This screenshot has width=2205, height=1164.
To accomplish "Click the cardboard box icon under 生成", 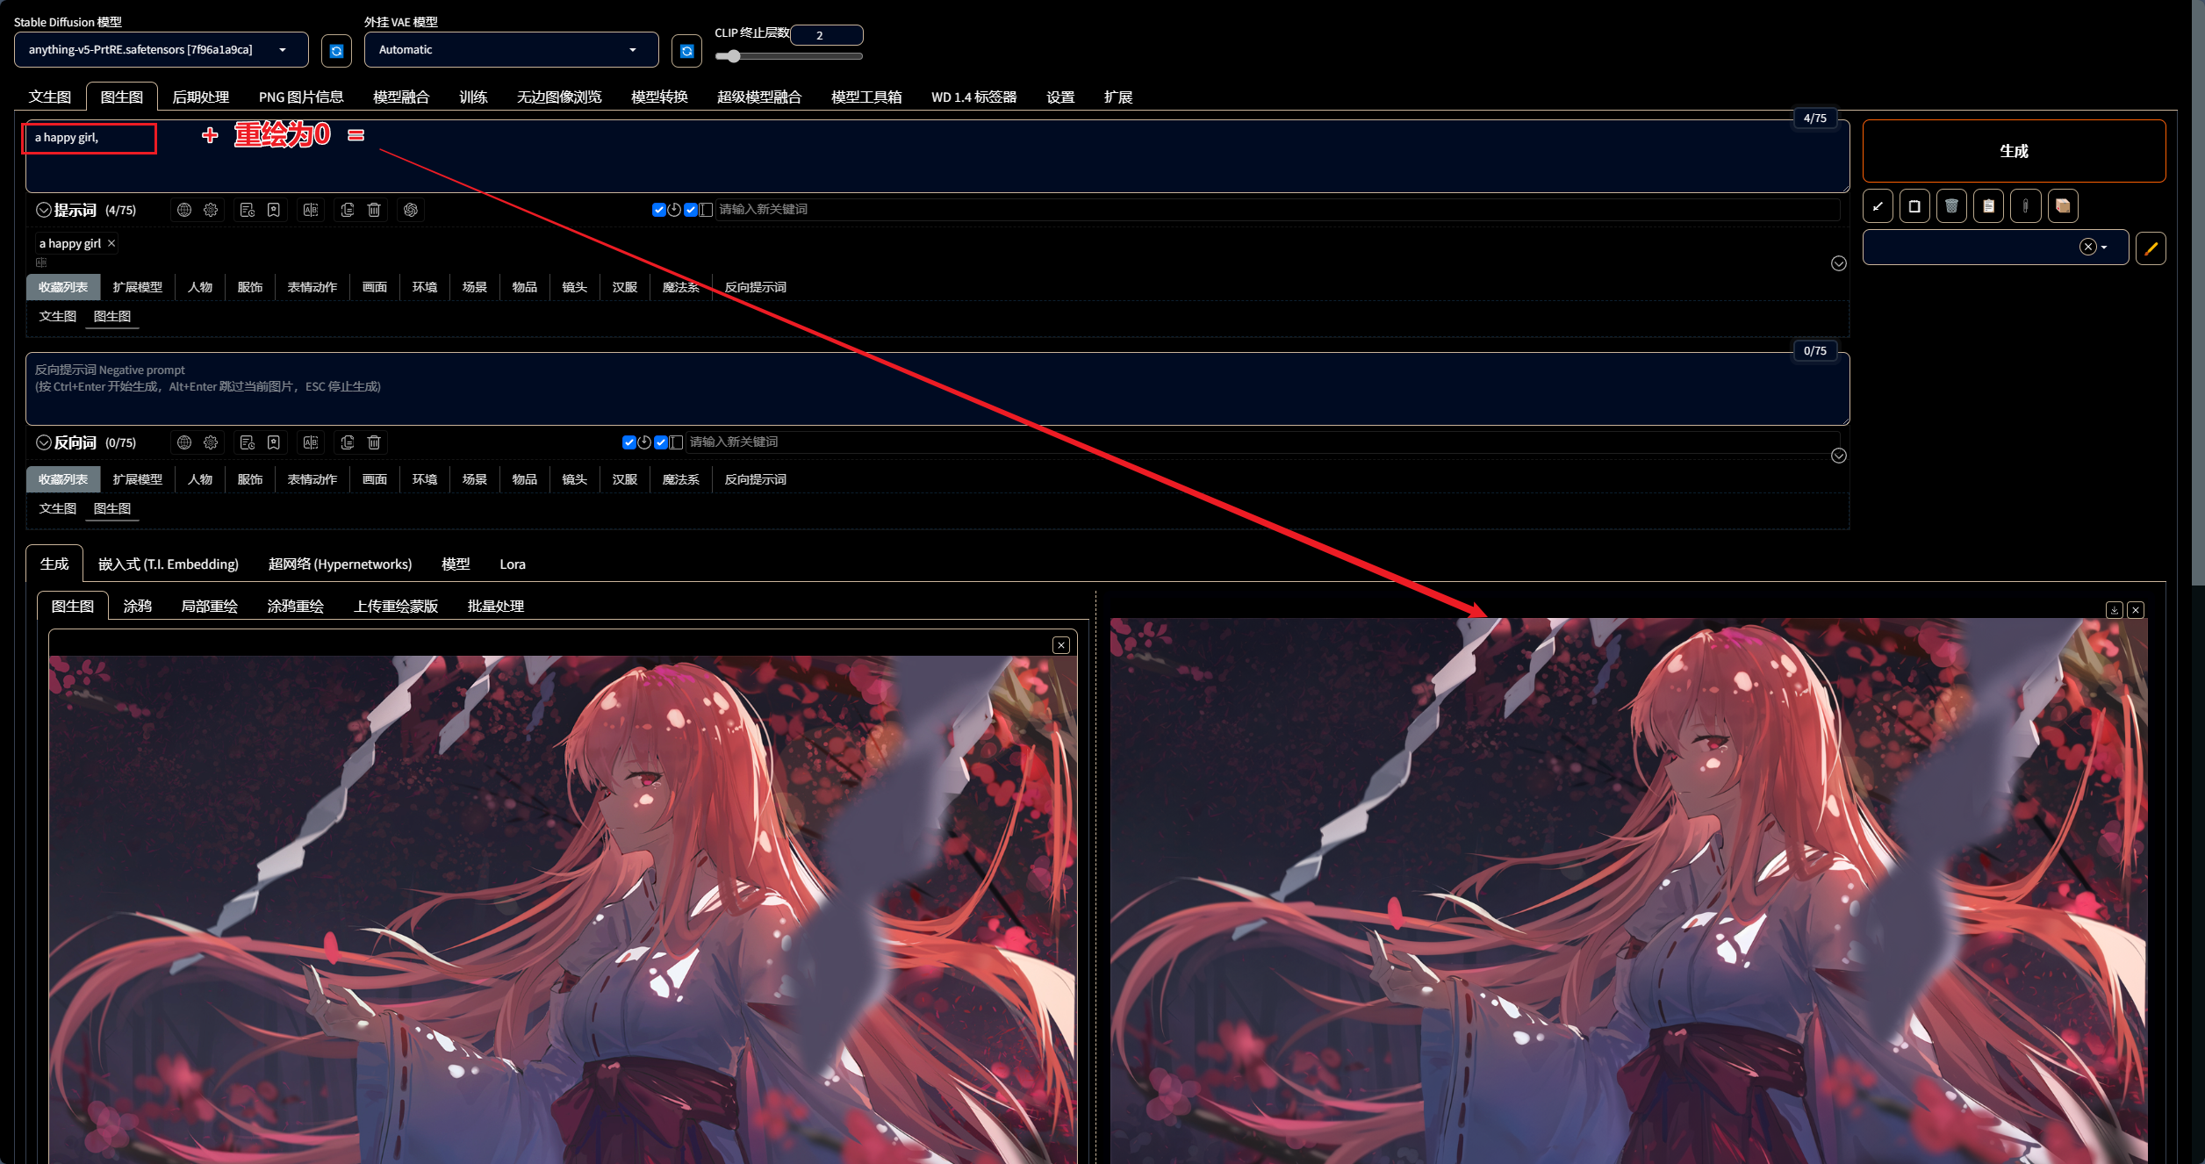I will point(2063,206).
